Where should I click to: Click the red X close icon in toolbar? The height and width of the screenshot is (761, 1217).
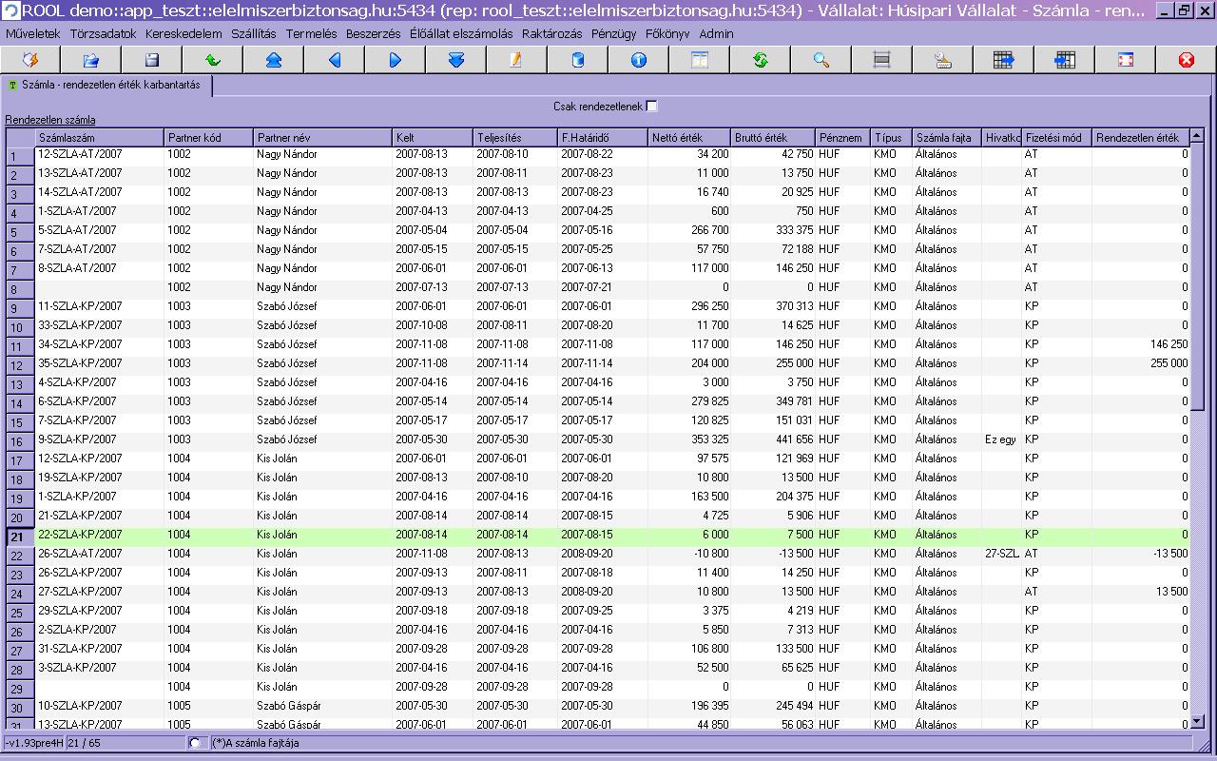click(x=1186, y=60)
